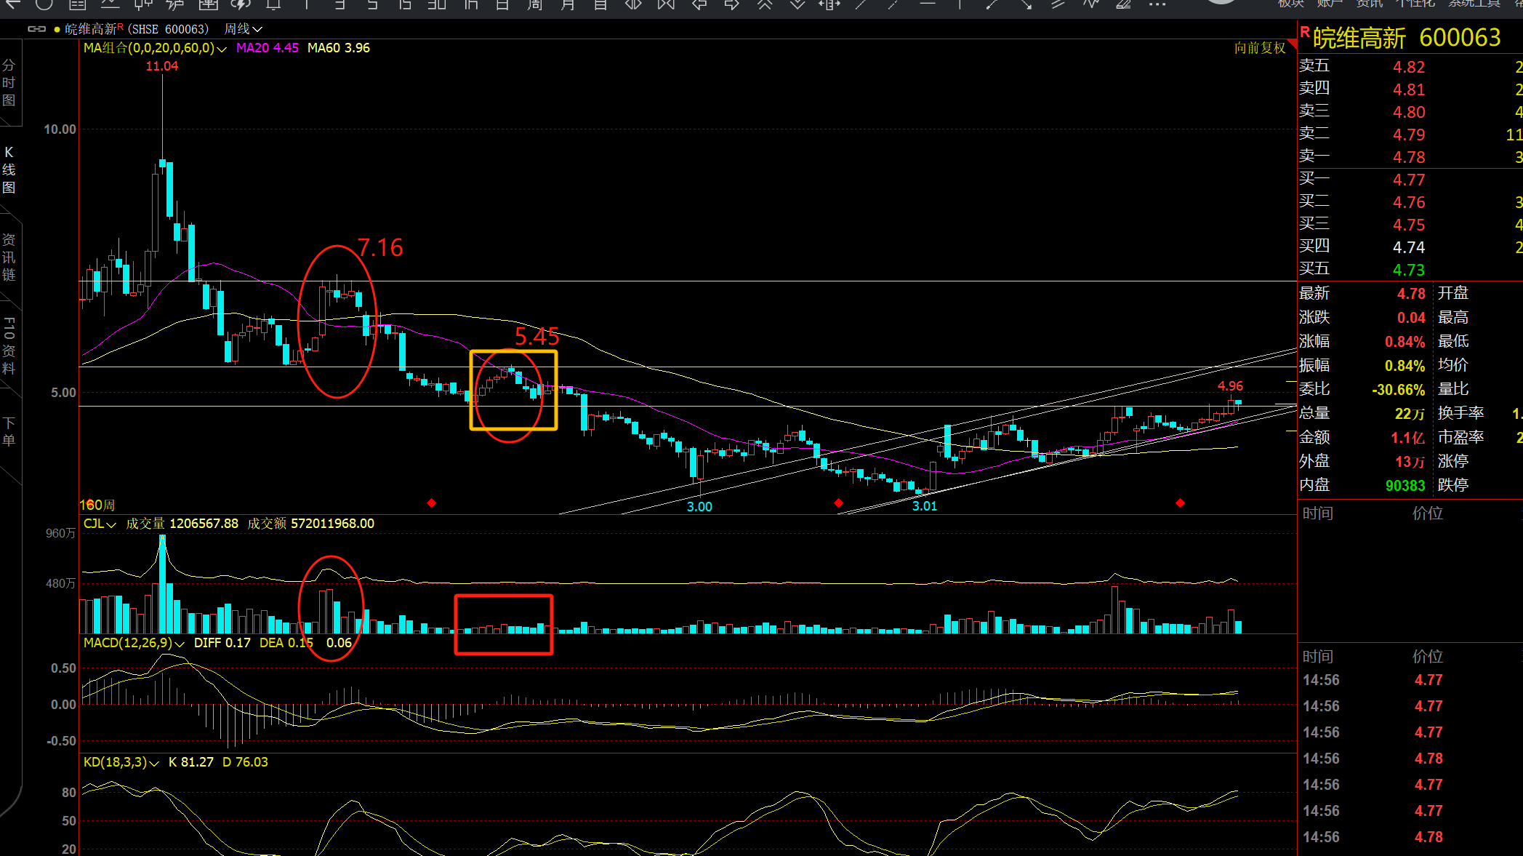Open 系统工具 menu
1523x856 pixels.
tap(1474, 4)
